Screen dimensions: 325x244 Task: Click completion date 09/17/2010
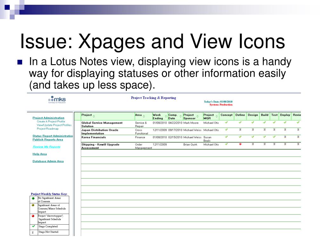click(x=175, y=130)
